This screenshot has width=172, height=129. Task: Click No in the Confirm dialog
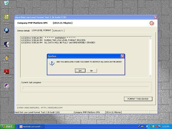91,71
